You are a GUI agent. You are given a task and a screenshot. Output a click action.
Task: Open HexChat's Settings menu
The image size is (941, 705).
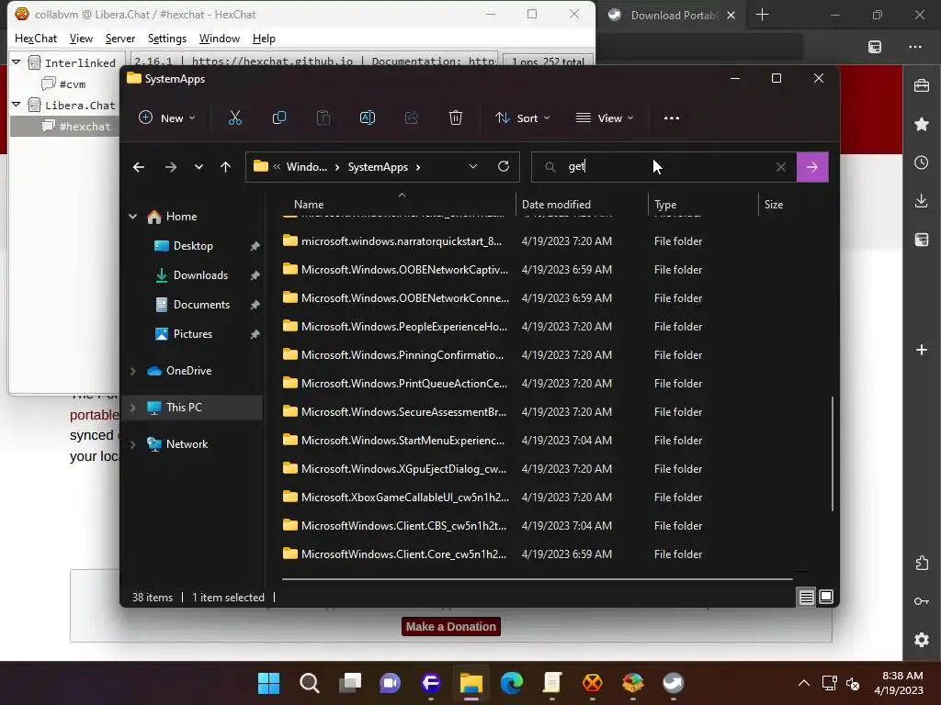click(x=167, y=39)
